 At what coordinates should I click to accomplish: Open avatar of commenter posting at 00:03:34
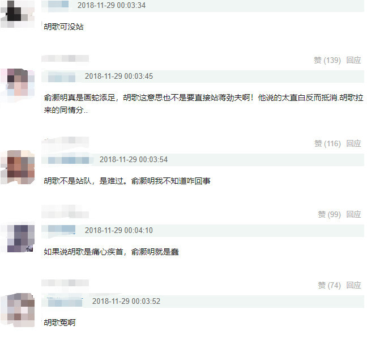point(18,14)
